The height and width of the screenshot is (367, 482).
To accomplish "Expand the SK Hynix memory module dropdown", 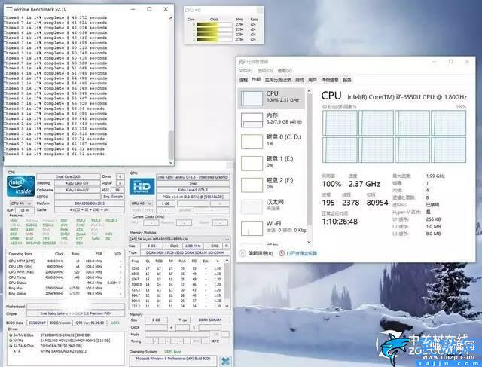I will (x=180, y=239).
